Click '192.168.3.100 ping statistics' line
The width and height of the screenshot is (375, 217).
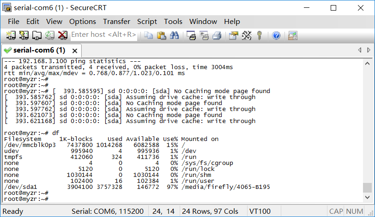click(72, 61)
